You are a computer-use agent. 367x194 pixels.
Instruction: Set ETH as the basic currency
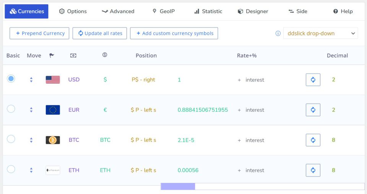click(x=11, y=169)
